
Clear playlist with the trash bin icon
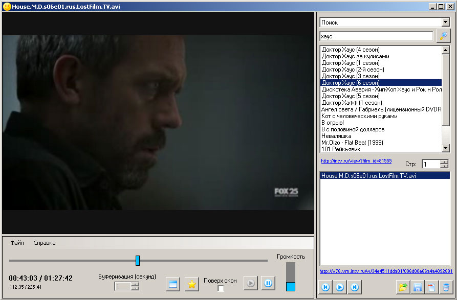(x=446, y=287)
